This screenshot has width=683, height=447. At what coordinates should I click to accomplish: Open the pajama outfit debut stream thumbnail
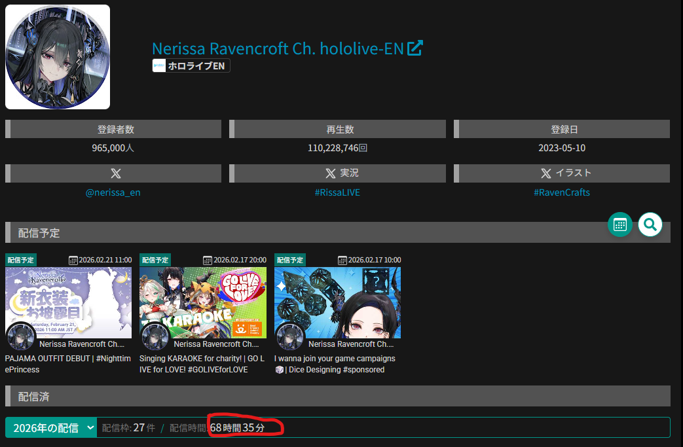click(68, 302)
